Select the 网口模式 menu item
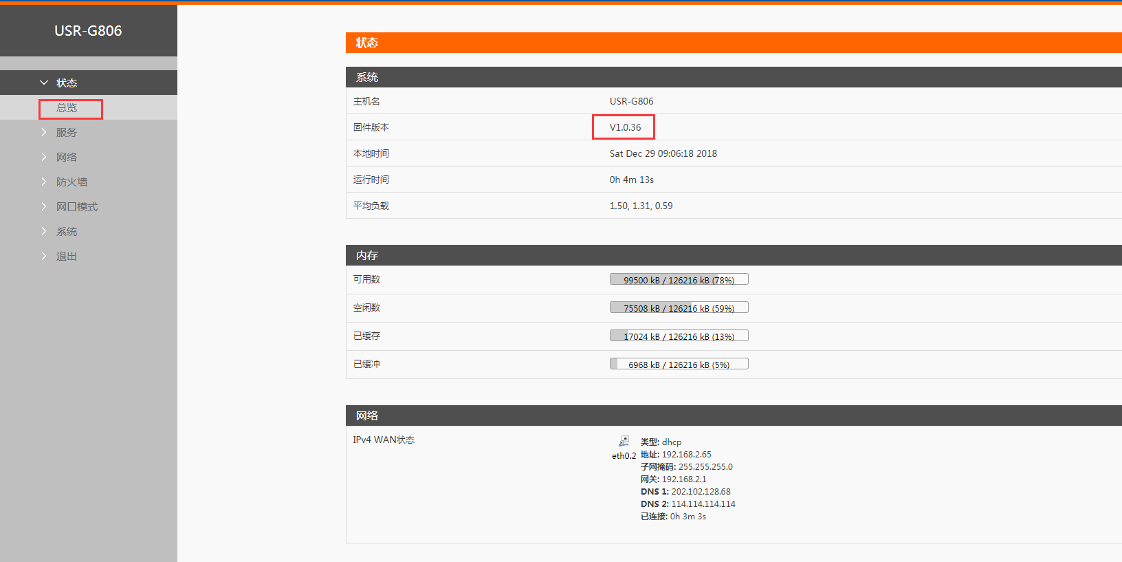1122x562 pixels. pos(77,206)
